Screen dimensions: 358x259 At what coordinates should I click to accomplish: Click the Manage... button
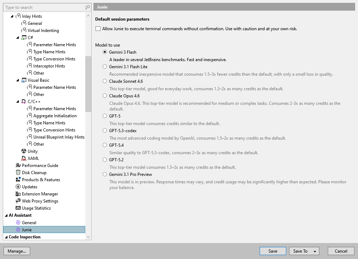tap(17, 251)
